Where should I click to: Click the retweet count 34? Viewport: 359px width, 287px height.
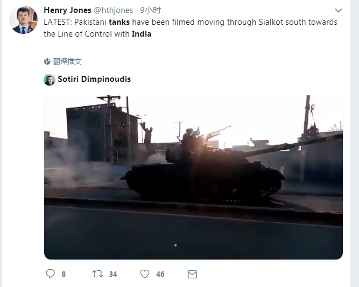[113, 274]
